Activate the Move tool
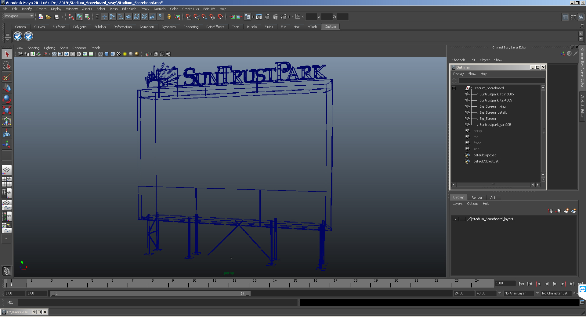 pos(7,88)
